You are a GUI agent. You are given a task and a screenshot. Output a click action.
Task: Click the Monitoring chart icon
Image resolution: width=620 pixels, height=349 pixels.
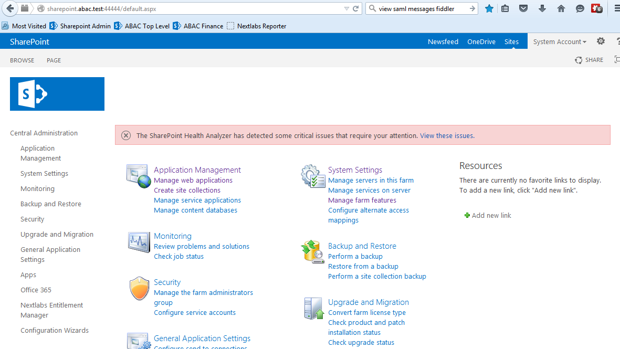(x=139, y=242)
